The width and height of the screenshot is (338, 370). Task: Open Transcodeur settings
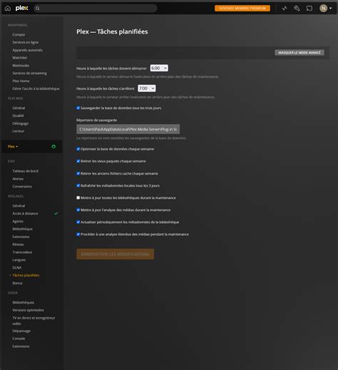pyautogui.click(x=22, y=252)
